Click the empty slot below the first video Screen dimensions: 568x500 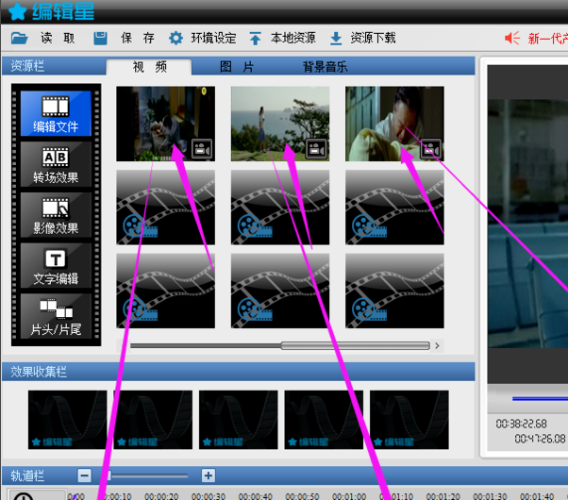(x=165, y=208)
